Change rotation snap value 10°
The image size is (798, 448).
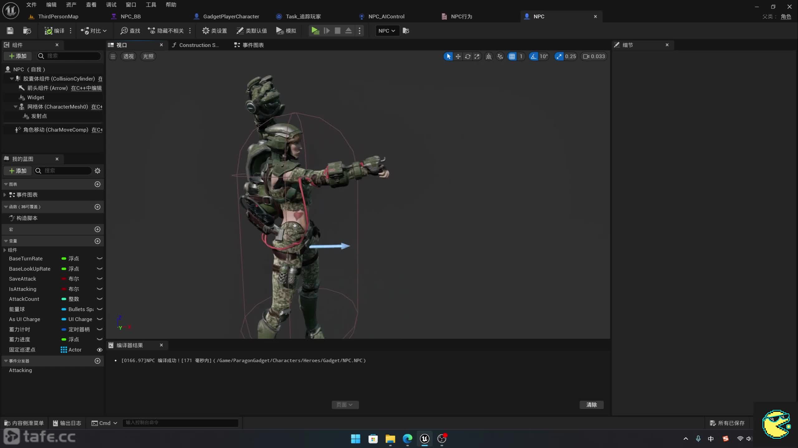click(x=544, y=56)
